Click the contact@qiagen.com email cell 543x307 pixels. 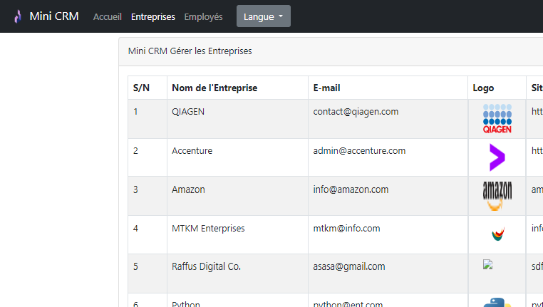388,119
